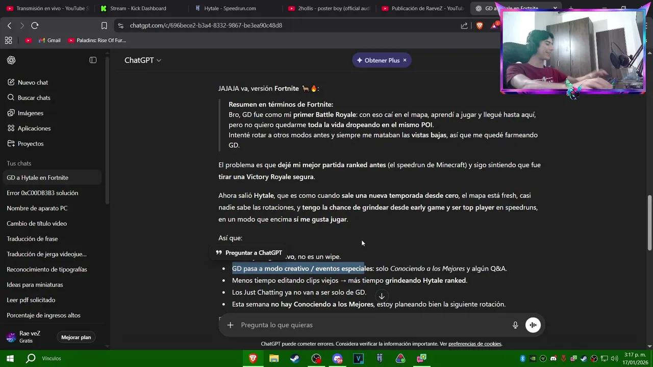Switch to Publicación de RaeveZ tab
The image size is (653, 367).
pos(422,8)
